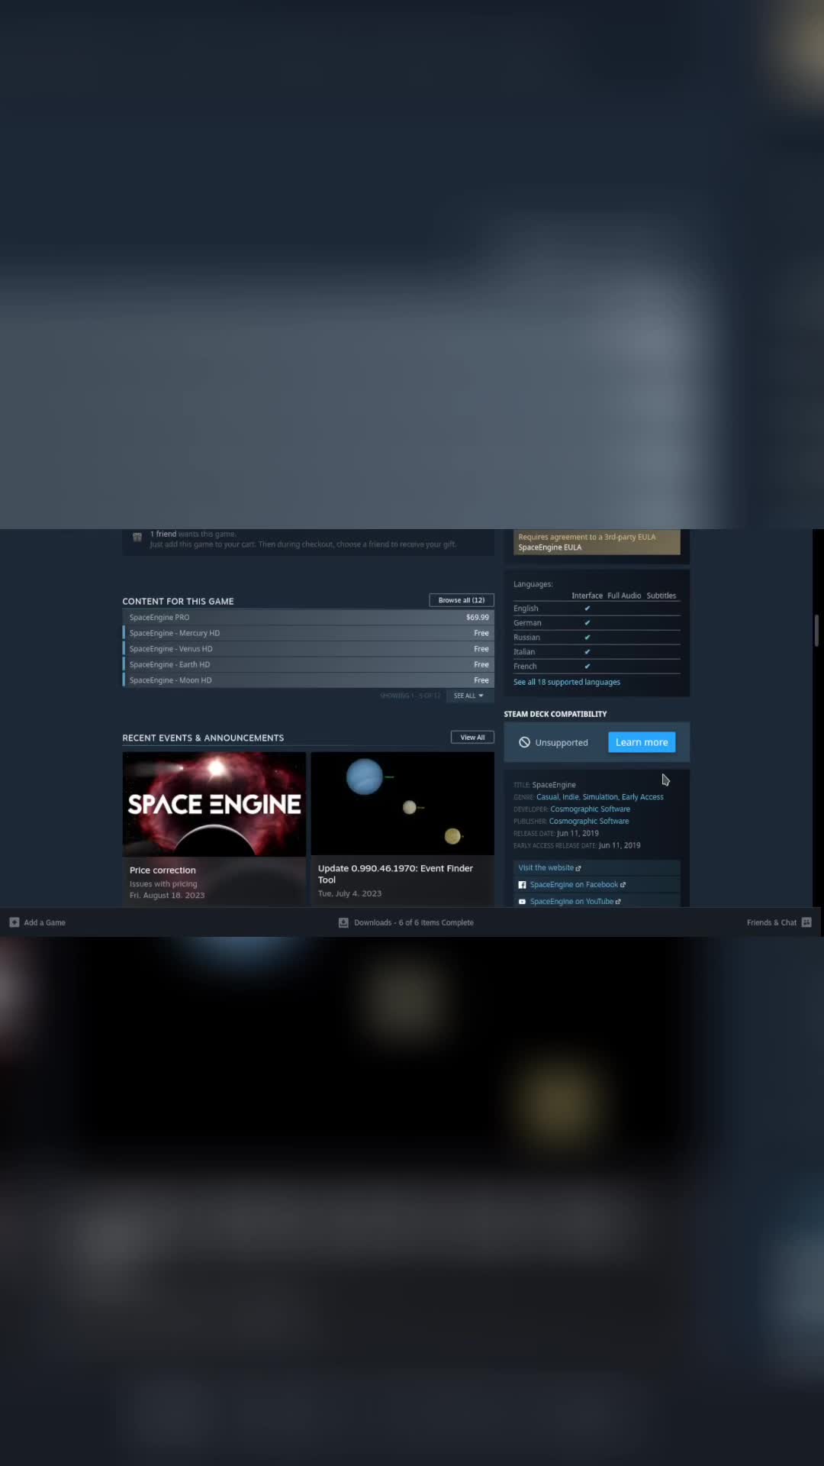Click the Unsupported Steam Deck icon
Screen dimensions: 824x1466
point(524,742)
